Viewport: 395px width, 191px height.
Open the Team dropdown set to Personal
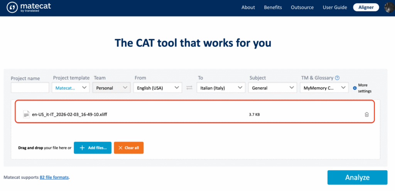111,88
